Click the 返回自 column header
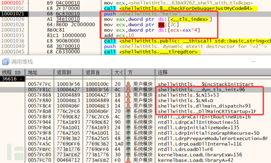This screenshot has width=271, height=163. click(97, 72)
